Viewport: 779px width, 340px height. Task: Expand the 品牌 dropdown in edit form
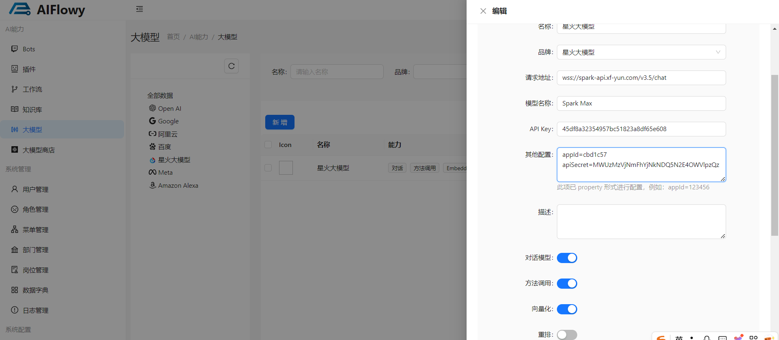point(641,52)
